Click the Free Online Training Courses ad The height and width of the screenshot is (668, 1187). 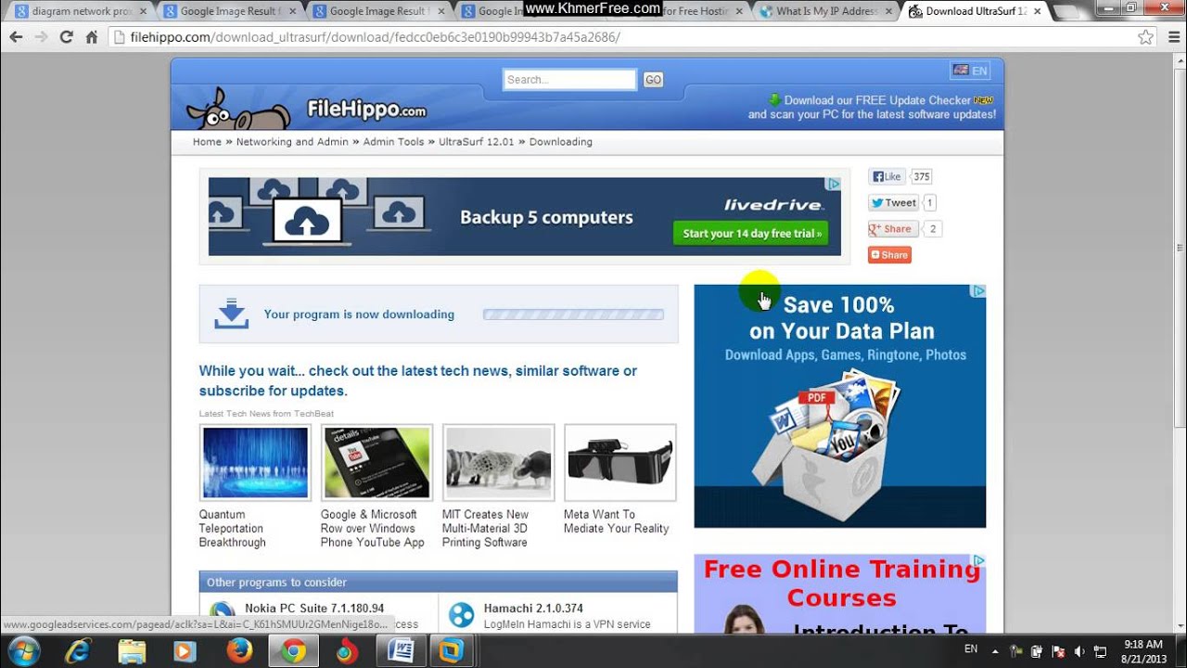tap(840, 594)
